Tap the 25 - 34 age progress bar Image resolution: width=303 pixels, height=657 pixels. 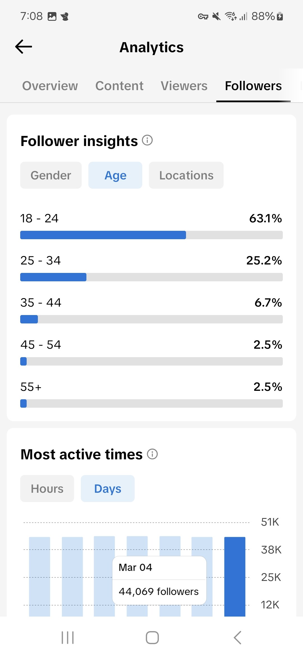coord(151,277)
